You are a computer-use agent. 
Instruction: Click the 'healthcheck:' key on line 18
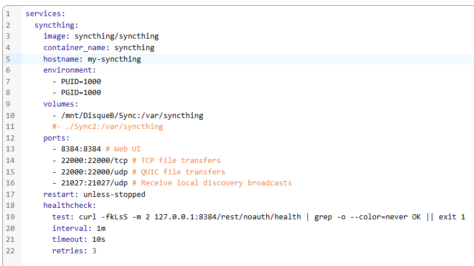(x=69, y=206)
